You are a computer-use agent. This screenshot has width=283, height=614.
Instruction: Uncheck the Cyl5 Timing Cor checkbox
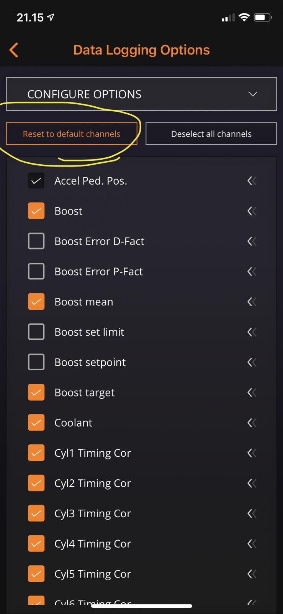pos(36,574)
